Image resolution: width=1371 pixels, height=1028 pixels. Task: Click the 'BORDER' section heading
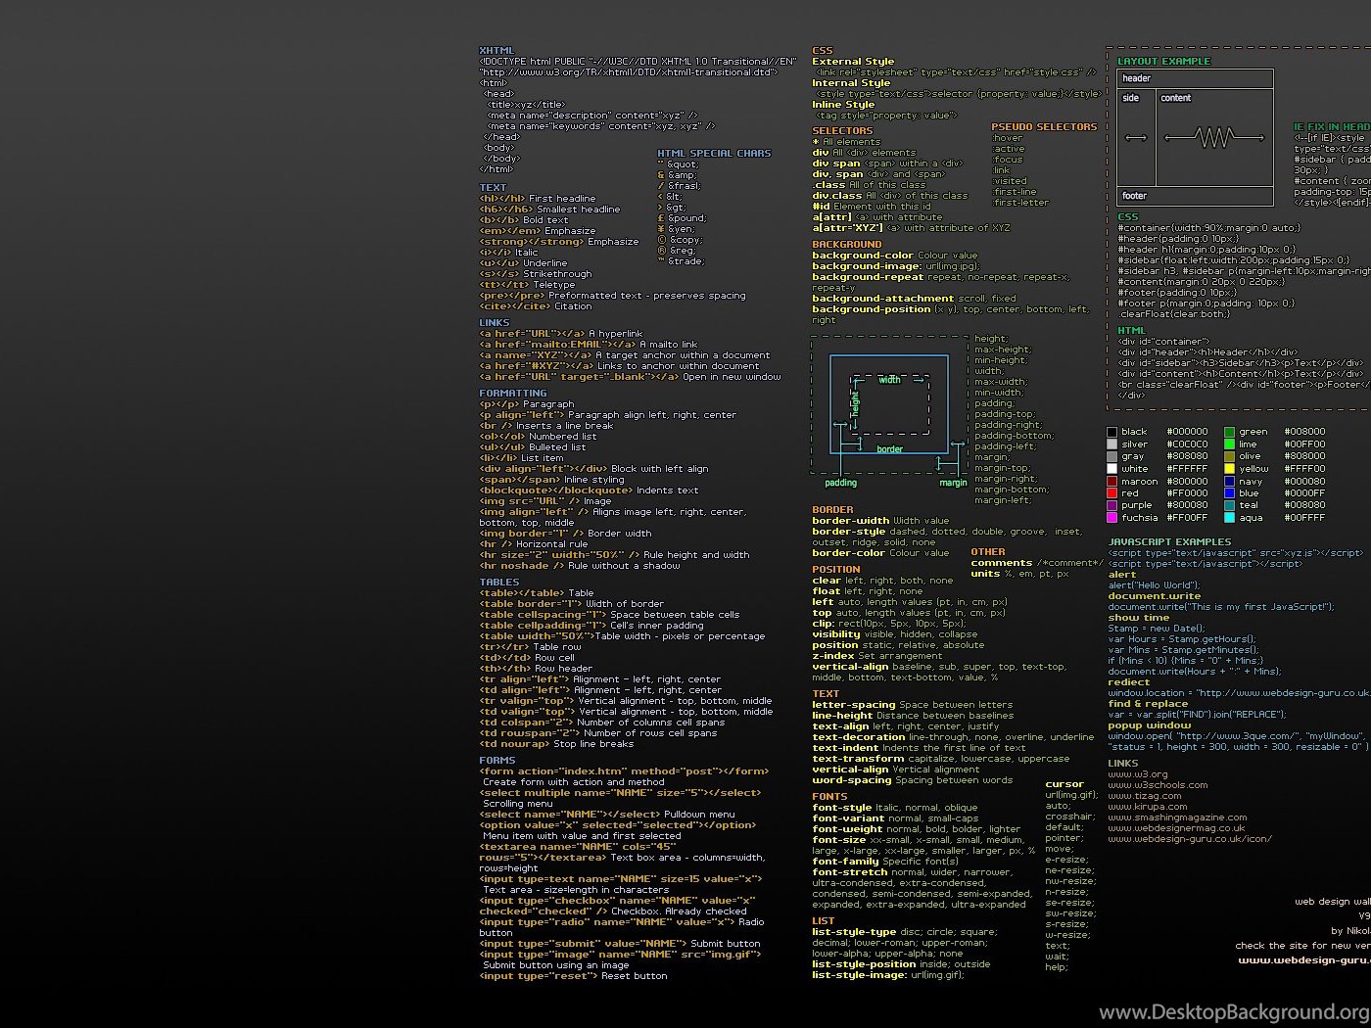(832, 510)
